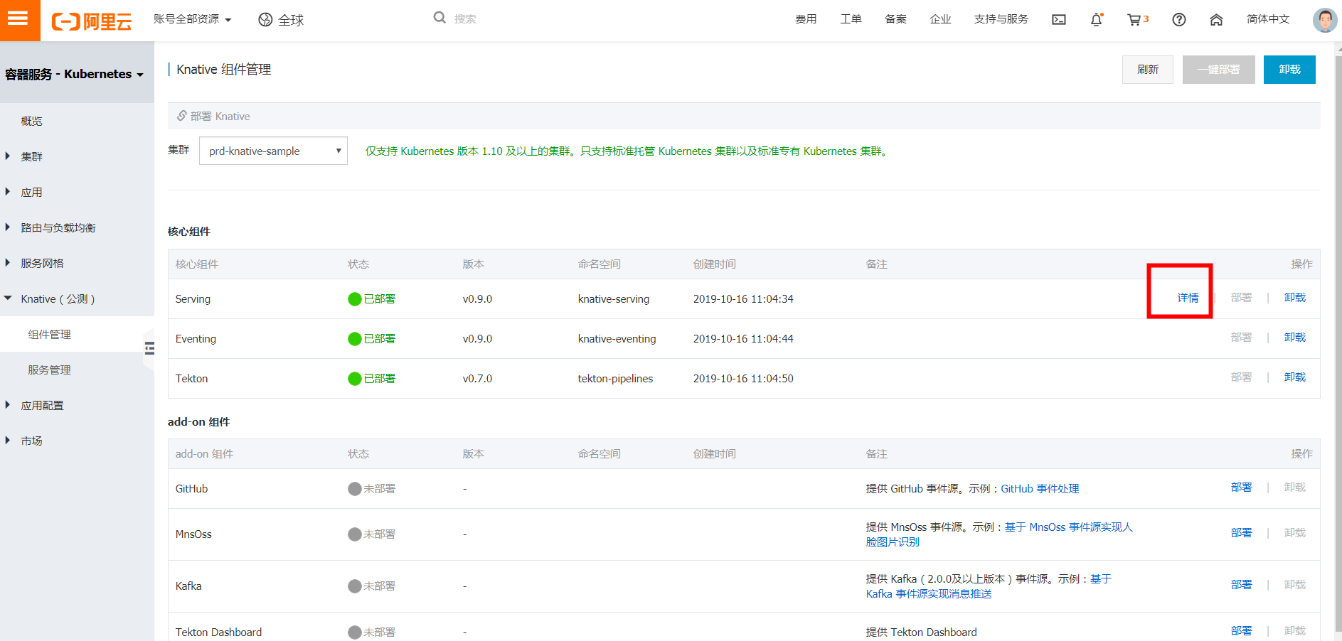Click 部署 link for GitHub add-on
The image size is (1342, 641).
[x=1242, y=488]
